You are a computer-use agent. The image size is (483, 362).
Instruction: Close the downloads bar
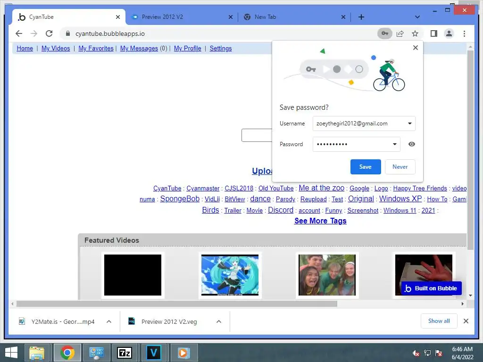click(x=466, y=321)
